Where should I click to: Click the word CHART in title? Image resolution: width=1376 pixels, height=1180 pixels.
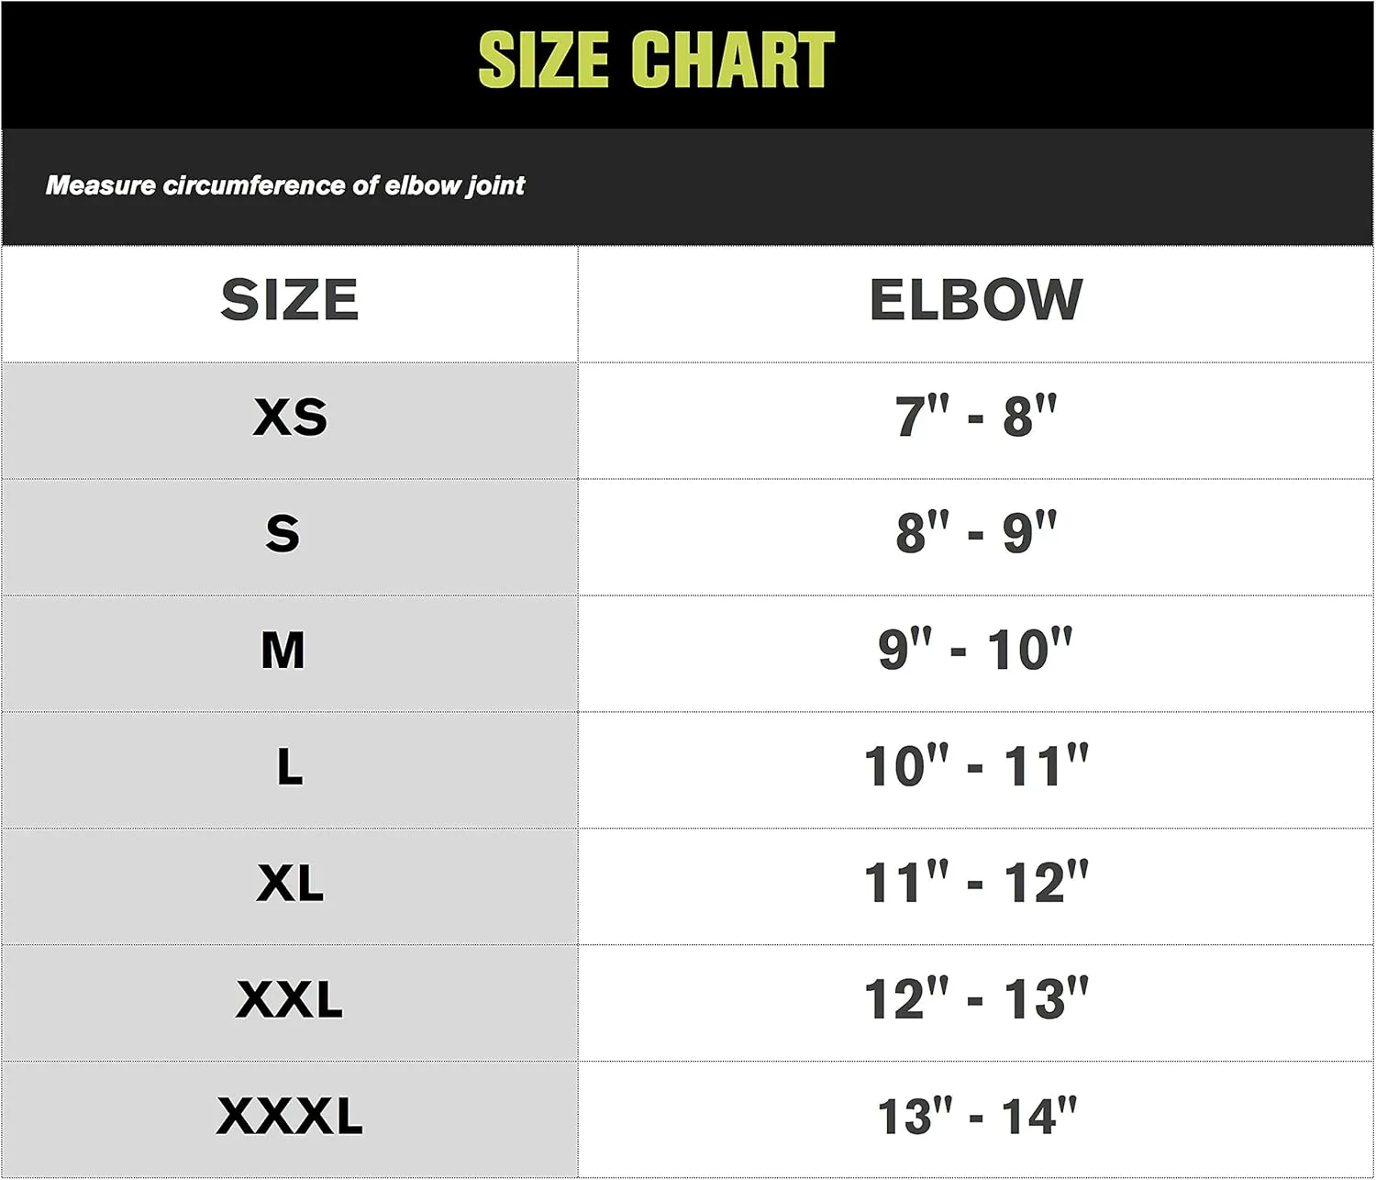733,61
